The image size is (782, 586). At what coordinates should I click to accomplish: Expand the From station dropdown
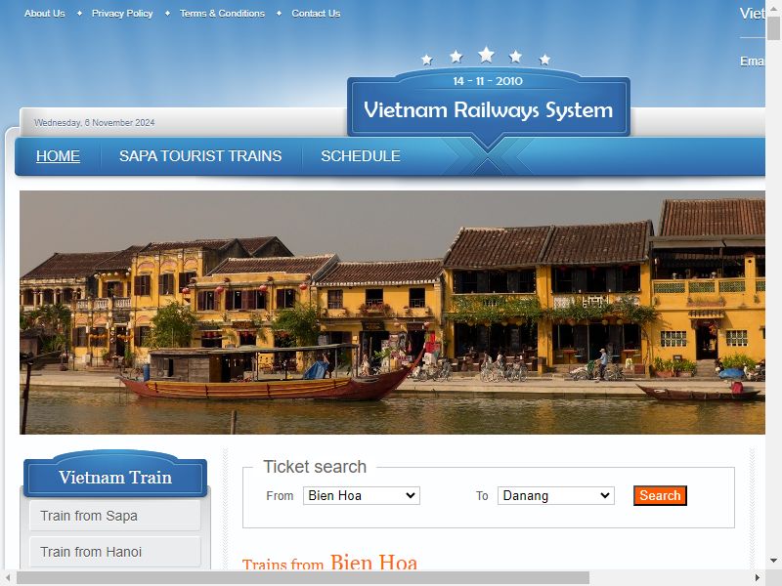coord(362,496)
